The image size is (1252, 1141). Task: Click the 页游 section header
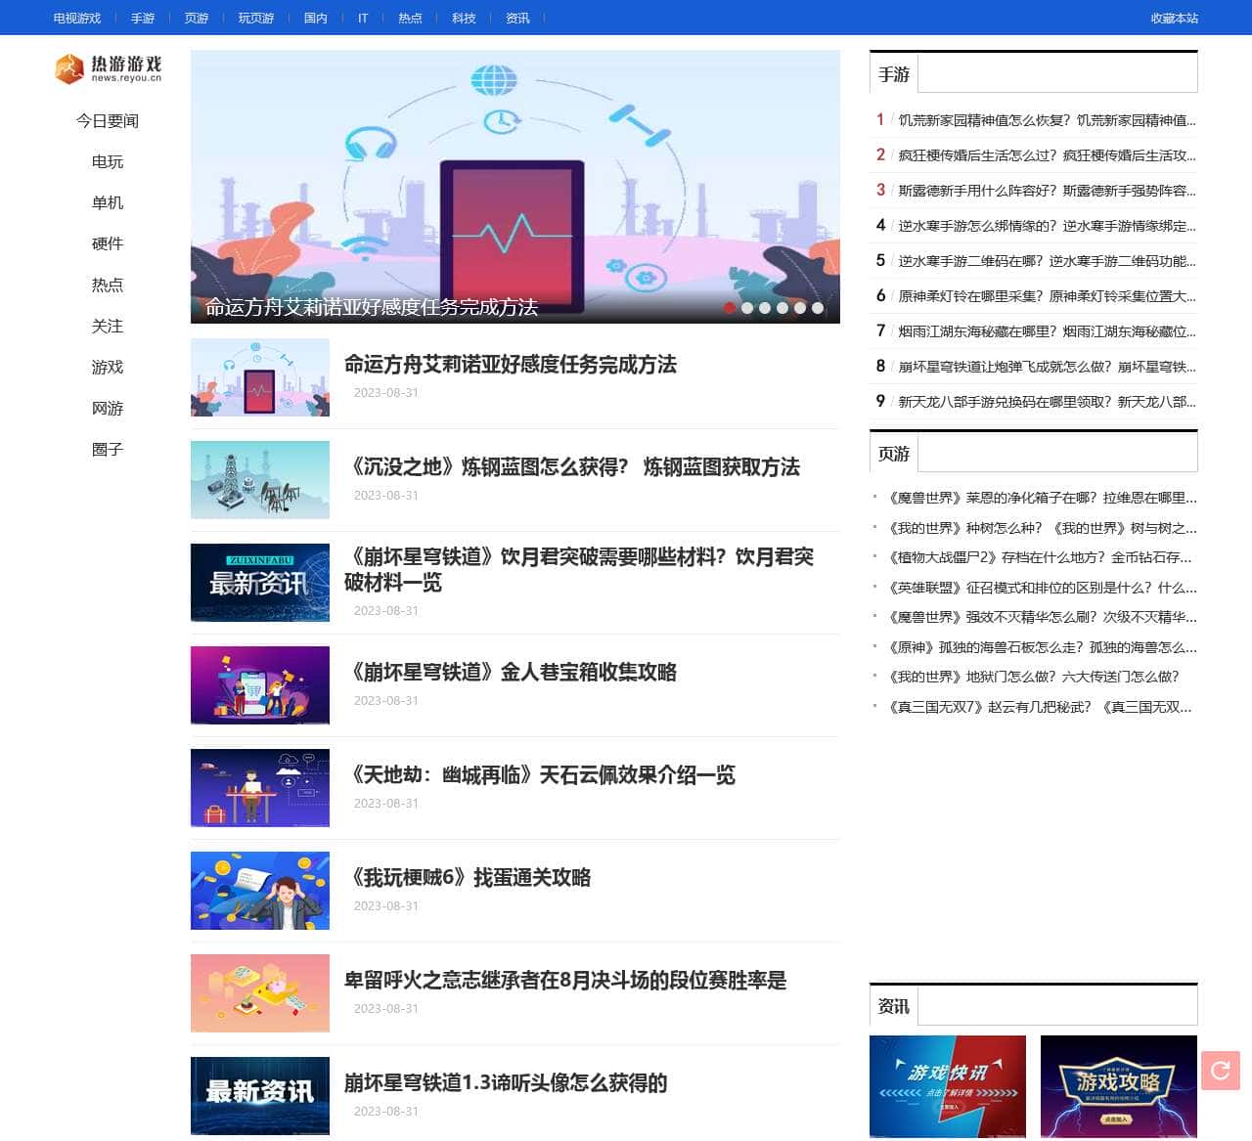894,454
